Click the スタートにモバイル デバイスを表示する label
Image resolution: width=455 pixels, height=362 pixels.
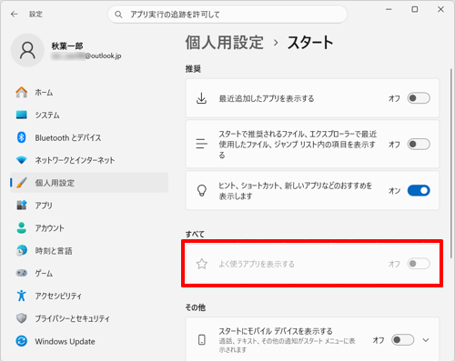276,331
